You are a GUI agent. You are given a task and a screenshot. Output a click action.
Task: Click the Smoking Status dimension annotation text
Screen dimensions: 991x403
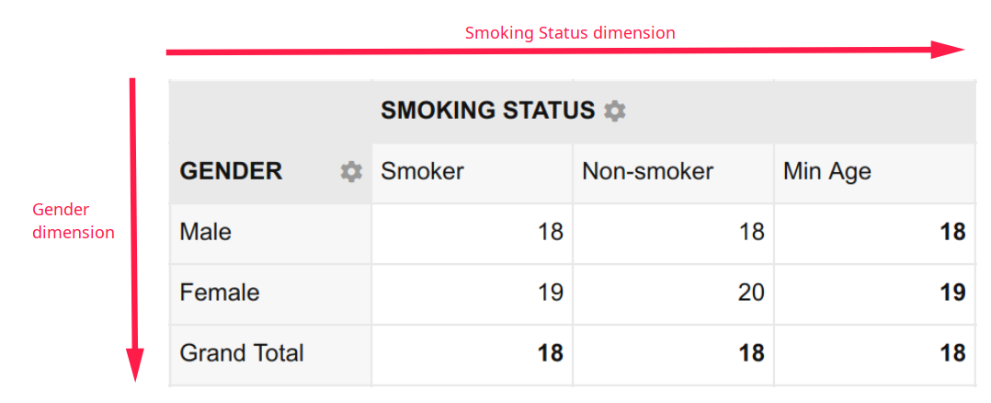(570, 33)
